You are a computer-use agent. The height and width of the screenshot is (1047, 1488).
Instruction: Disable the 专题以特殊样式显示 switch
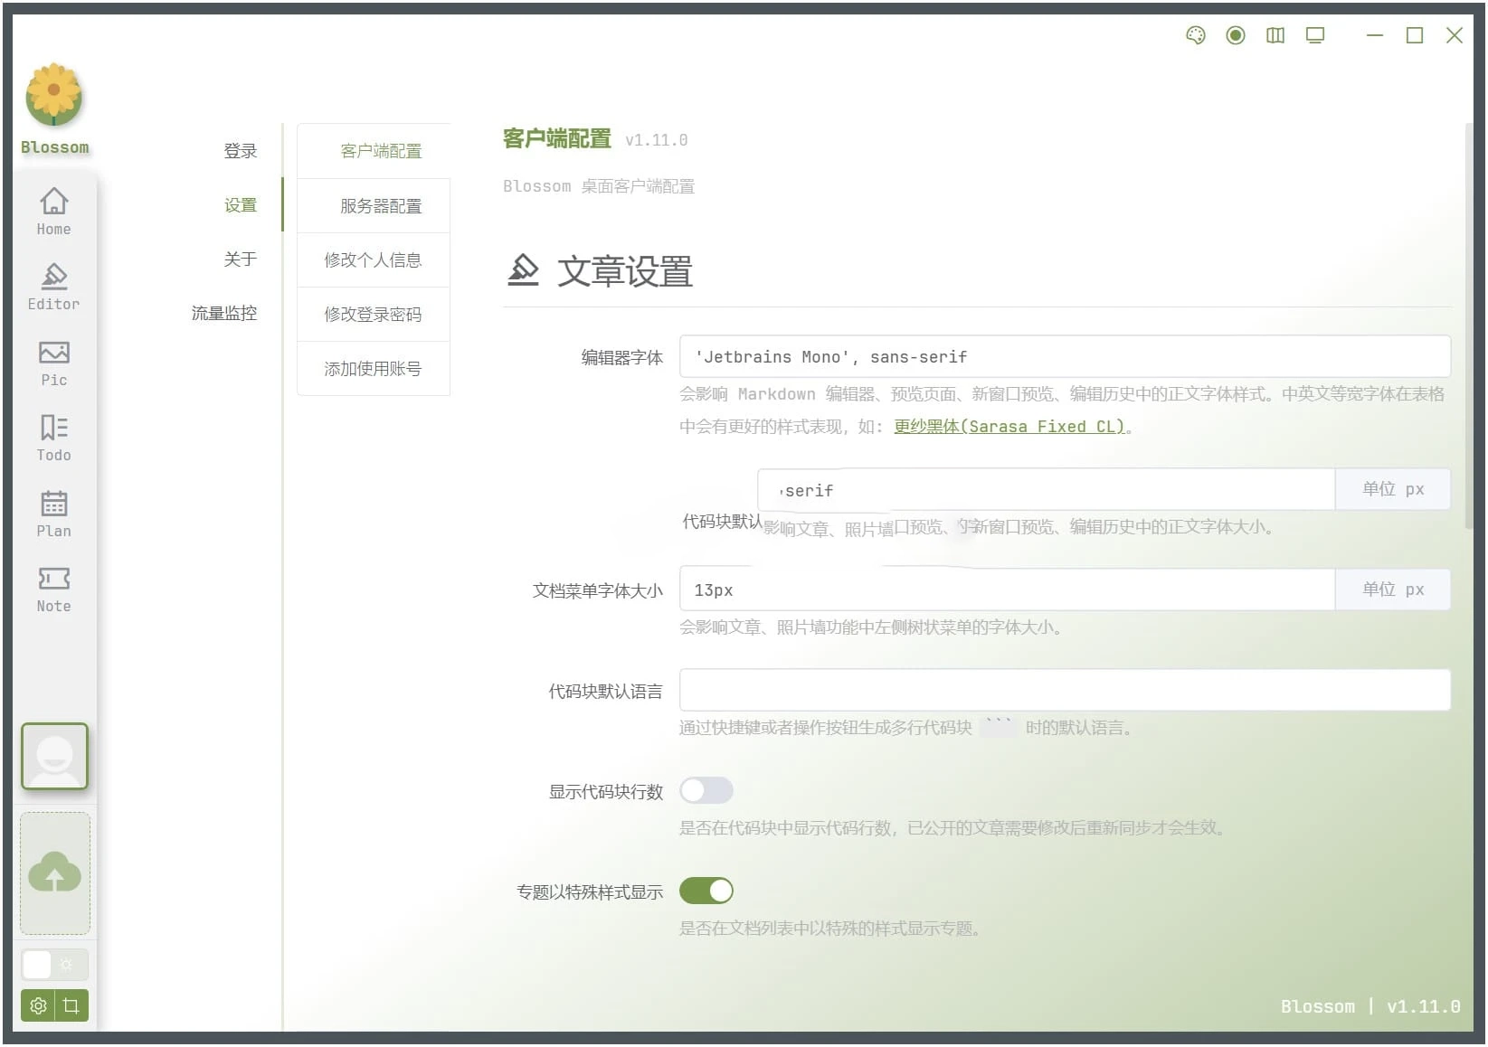706,891
